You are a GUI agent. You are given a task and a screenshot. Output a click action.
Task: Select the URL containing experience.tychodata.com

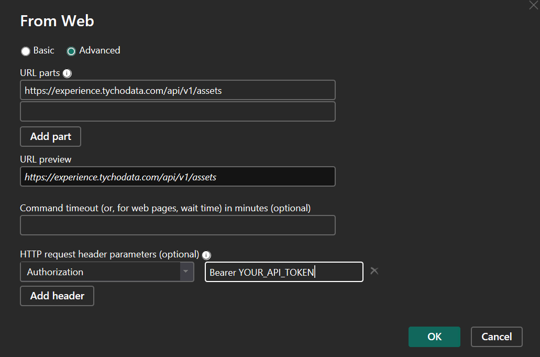point(178,90)
